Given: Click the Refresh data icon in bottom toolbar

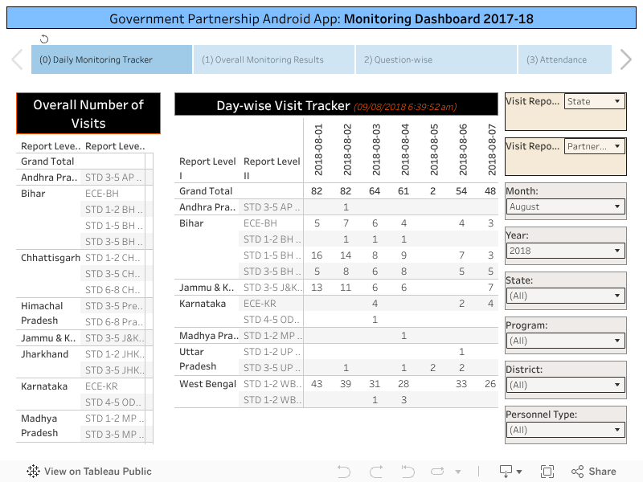Looking at the screenshot, I should (x=438, y=472).
